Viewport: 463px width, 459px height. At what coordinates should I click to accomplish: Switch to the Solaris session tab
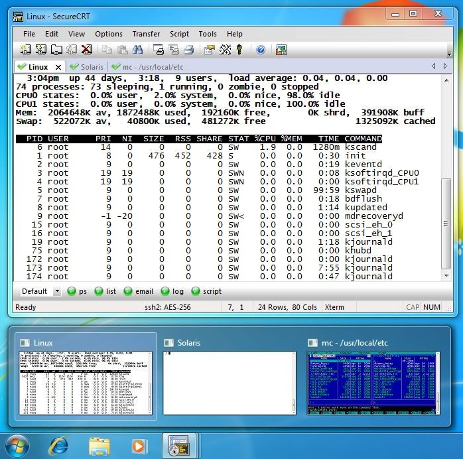point(87,67)
